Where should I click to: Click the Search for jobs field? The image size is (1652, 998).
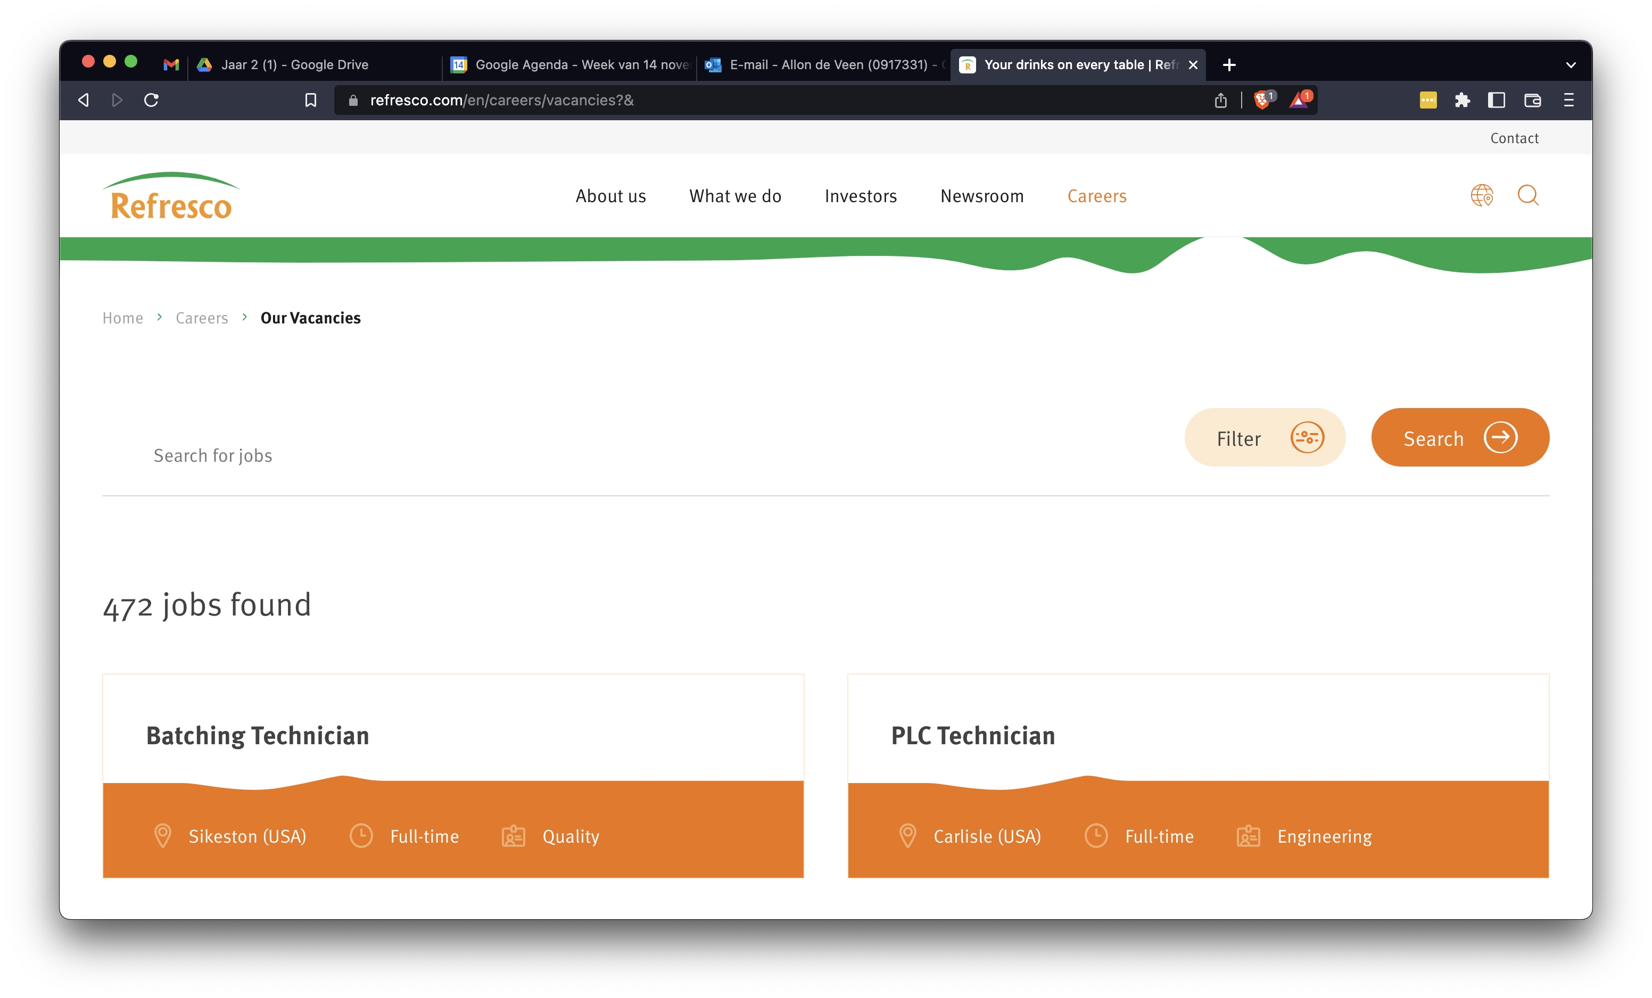(604, 455)
